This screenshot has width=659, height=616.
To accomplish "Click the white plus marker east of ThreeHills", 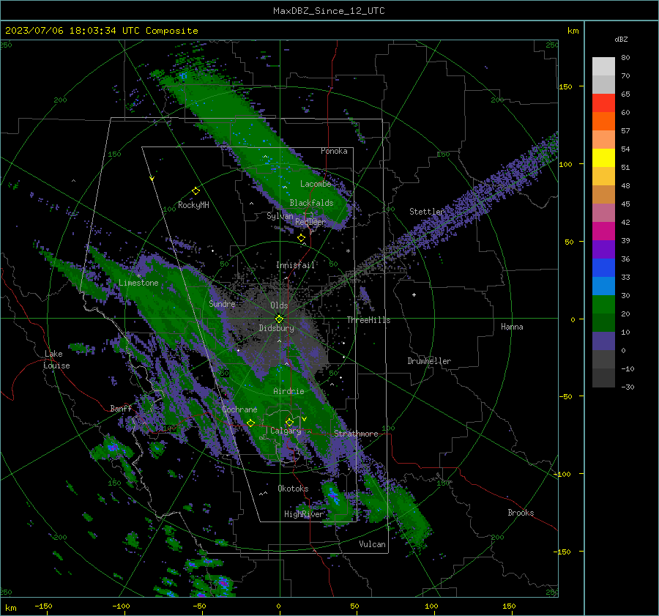I will click(x=414, y=294).
